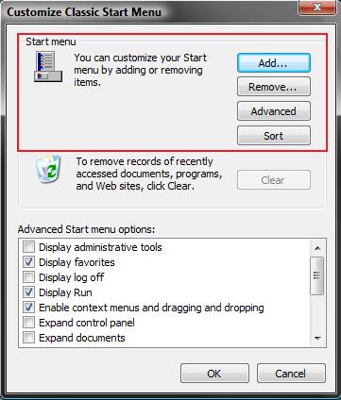Image resolution: width=341 pixels, height=400 pixels.
Task: Enable Display administrative tools checkbox
Action: (x=28, y=247)
